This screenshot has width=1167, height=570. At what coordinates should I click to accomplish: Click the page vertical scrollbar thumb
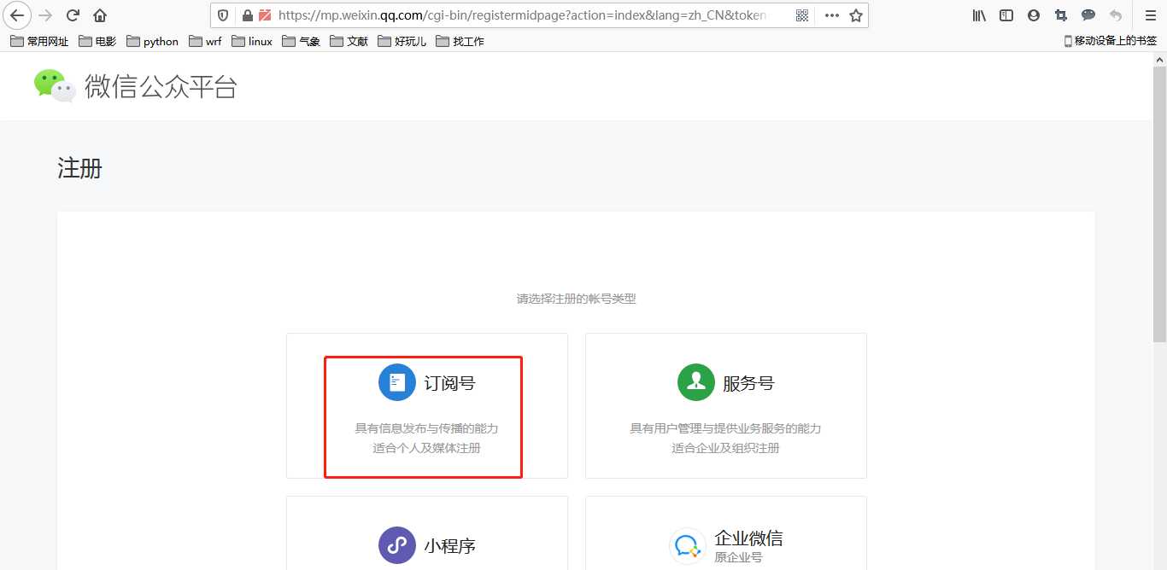point(1159,202)
